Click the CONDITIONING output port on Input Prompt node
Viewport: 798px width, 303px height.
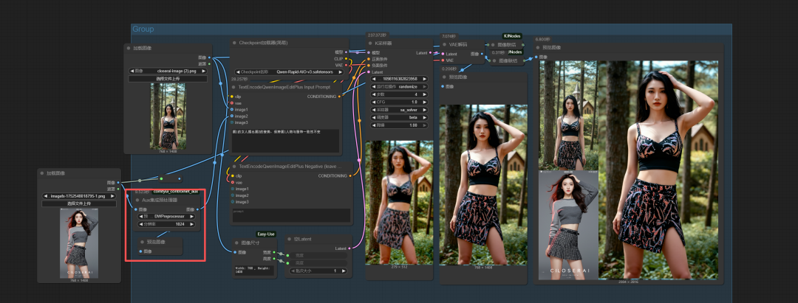point(341,97)
